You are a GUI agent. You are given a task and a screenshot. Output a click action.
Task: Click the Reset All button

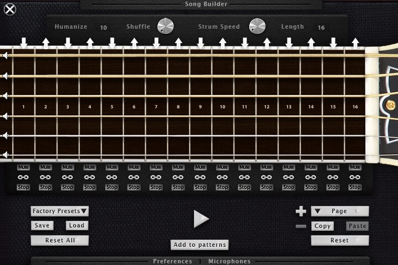(60, 240)
